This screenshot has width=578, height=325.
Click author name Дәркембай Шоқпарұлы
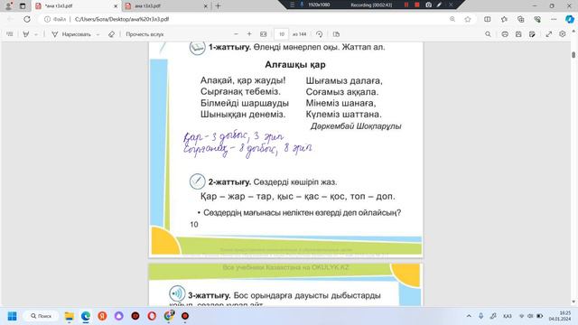coord(356,126)
